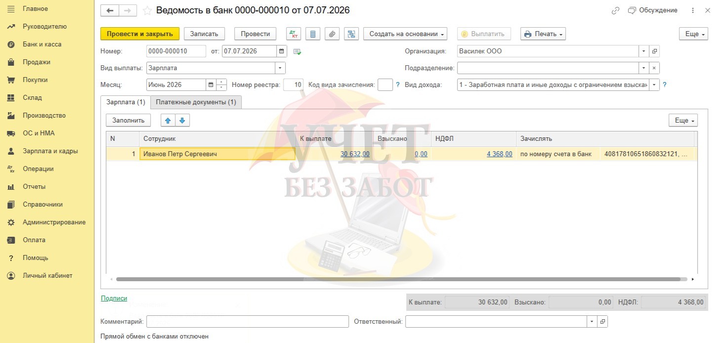Copy link with the chain icon

[615, 10]
